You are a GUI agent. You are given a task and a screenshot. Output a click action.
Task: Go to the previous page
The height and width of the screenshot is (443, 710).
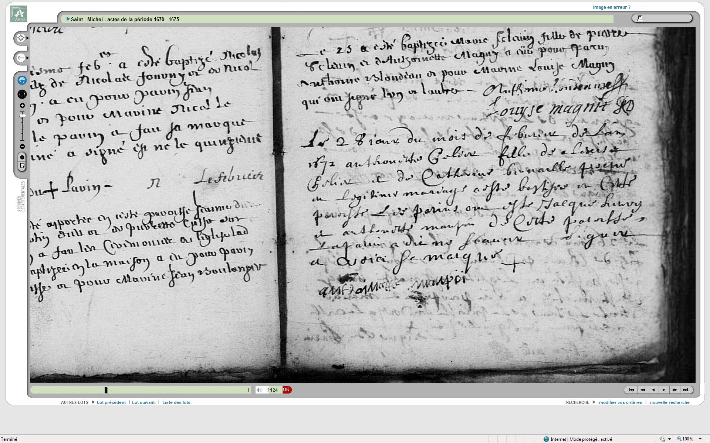[x=653, y=390]
